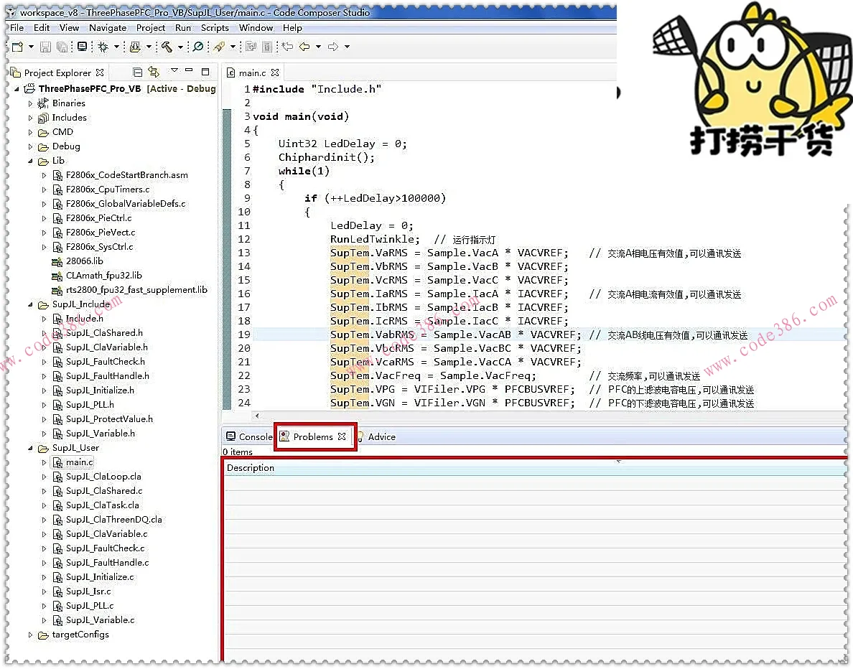Collapse the Lib folder
853x669 pixels.
[30, 161]
